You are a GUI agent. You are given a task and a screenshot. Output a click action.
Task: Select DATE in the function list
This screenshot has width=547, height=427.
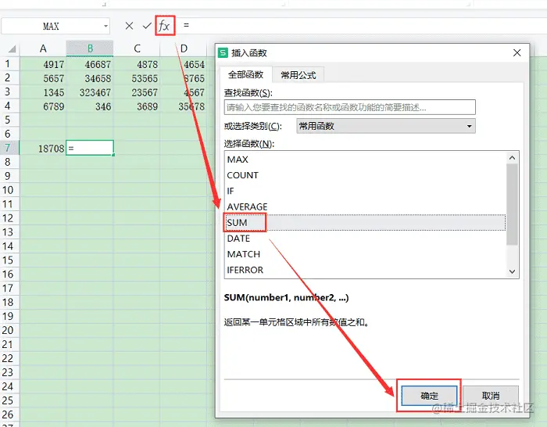coord(365,239)
